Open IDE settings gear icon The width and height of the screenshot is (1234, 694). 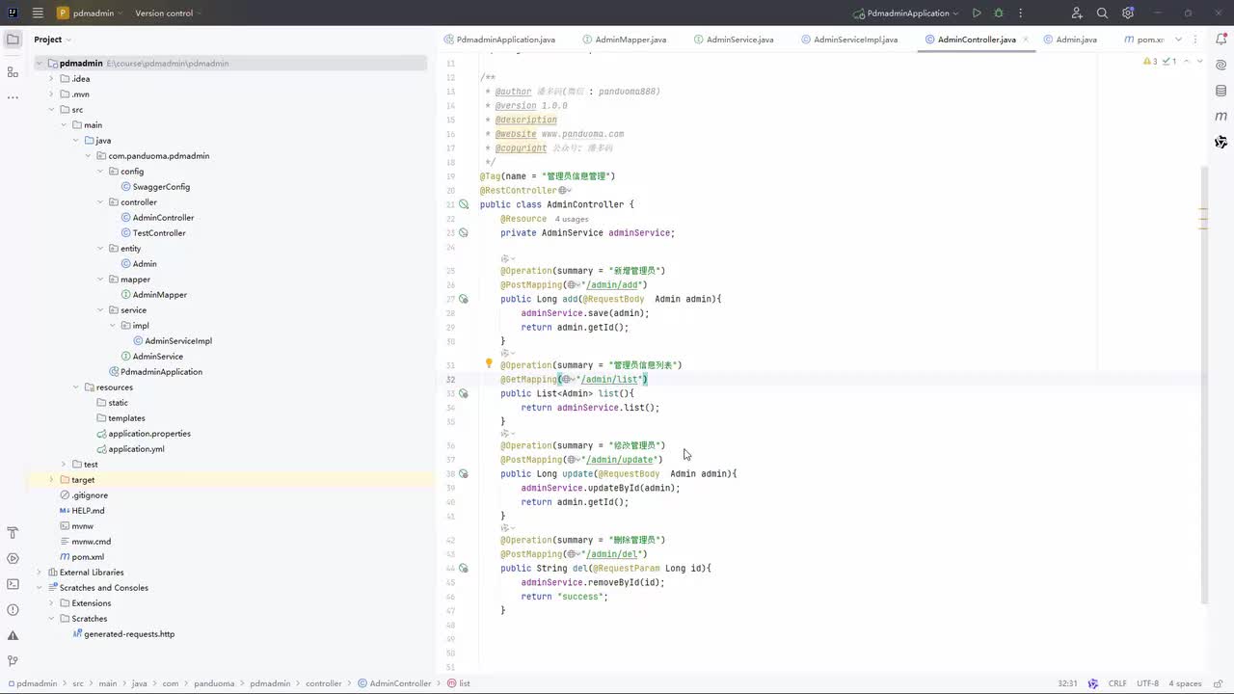pyautogui.click(x=1128, y=13)
